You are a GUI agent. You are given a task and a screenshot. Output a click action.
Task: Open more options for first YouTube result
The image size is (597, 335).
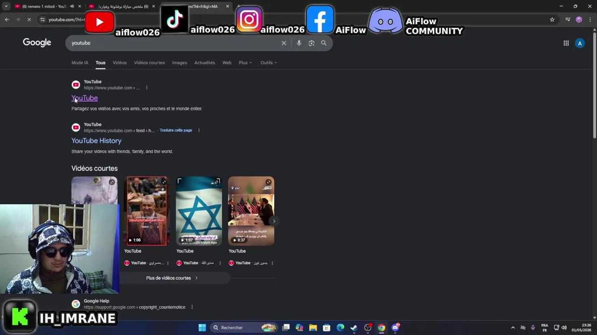(x=146, y=87)
